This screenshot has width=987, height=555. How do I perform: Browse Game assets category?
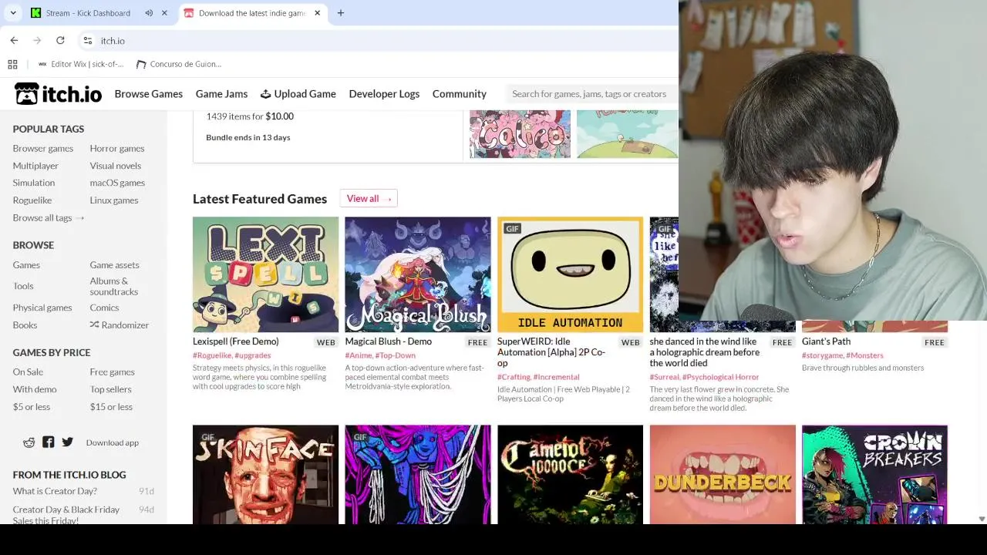tap(114, 265)
